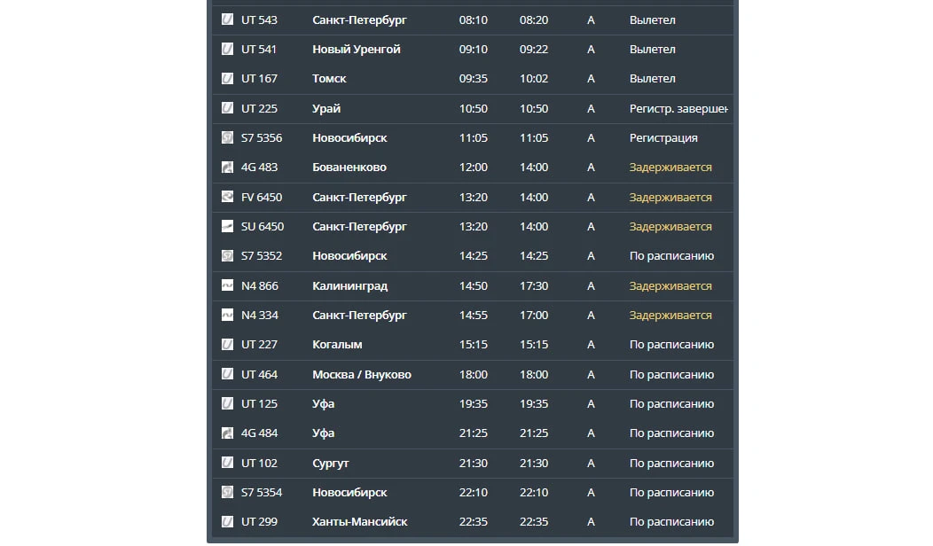Click the airline icon next to flight N4 334
Viewport: 933px width, 546px height.
(x=227, y=316)
